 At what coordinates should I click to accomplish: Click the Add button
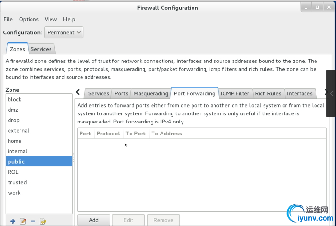point(93,220)
